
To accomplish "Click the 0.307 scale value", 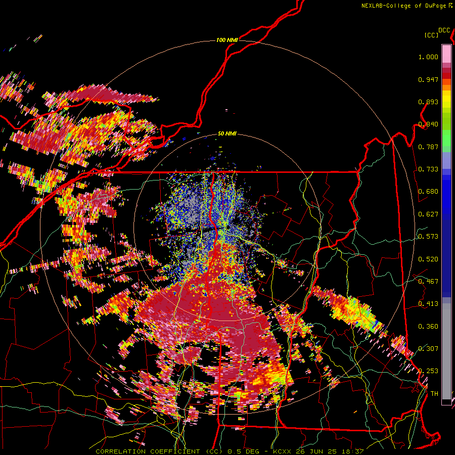I will (428, 348).
